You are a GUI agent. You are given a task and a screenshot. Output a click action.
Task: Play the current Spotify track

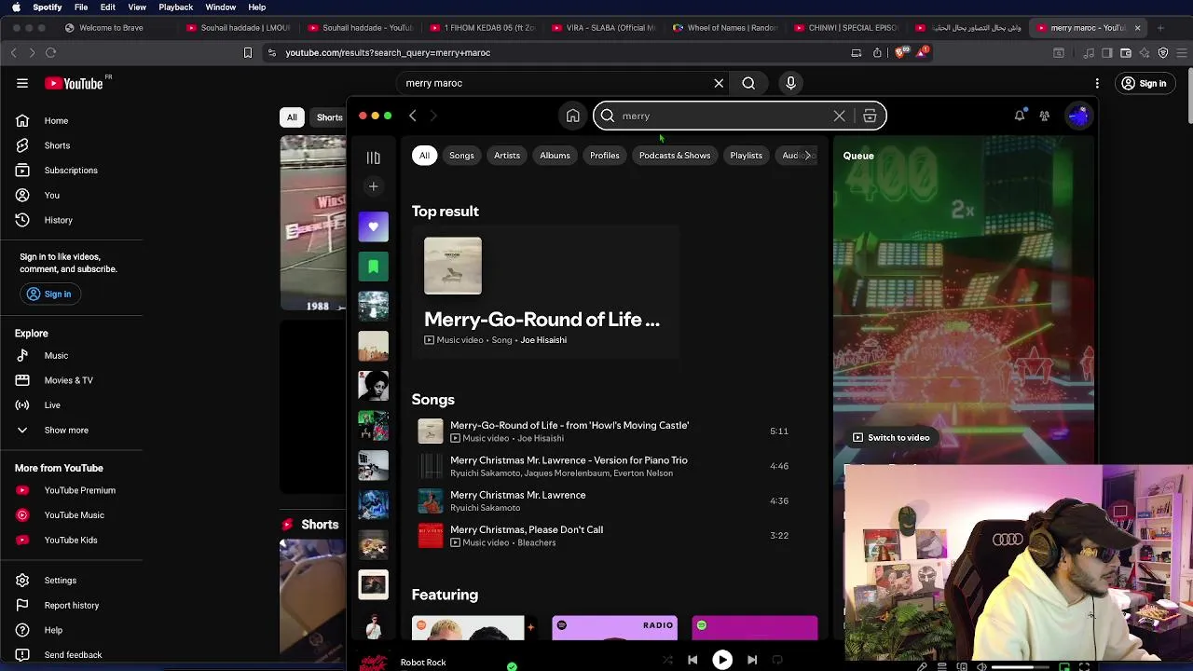[722, 660]
